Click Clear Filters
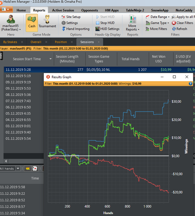195x216 pixels. pos(182,23)
